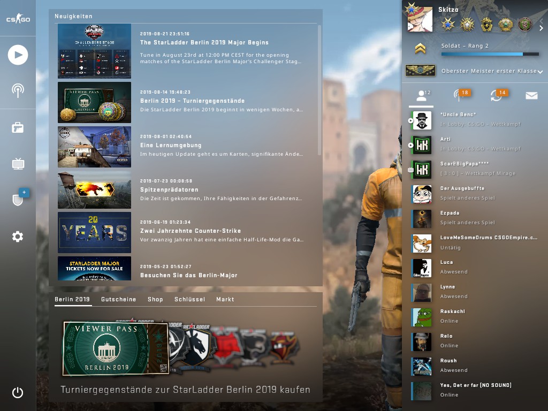Open the inventory briefcase icon

18,127
